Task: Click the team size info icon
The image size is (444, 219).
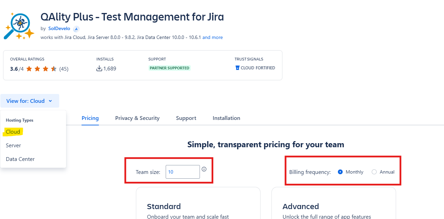Action: click(204, 169)
